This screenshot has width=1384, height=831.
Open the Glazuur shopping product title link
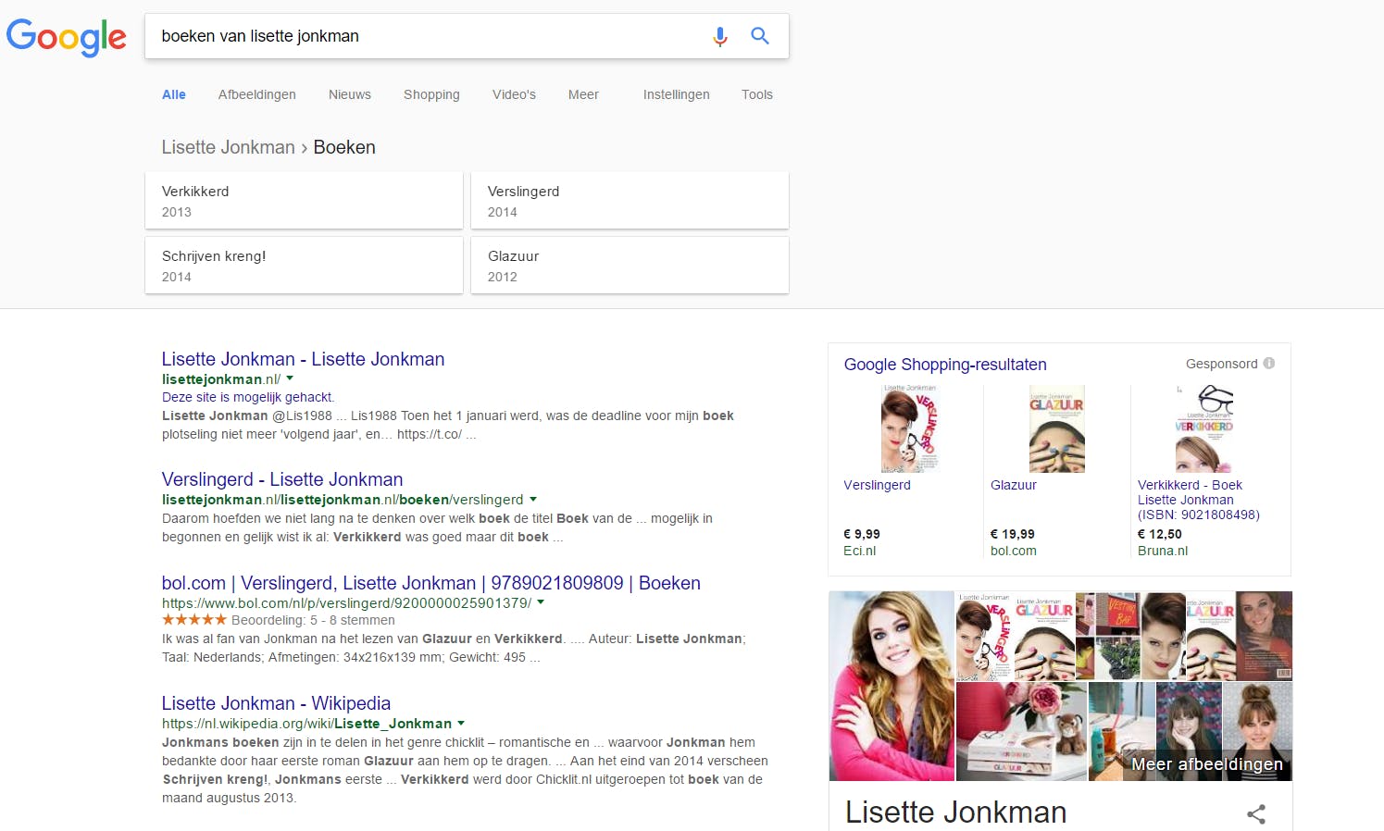(1014, 485)
